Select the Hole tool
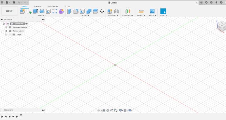226x120 pixels. pyautogui.click(x=49, y=11)
